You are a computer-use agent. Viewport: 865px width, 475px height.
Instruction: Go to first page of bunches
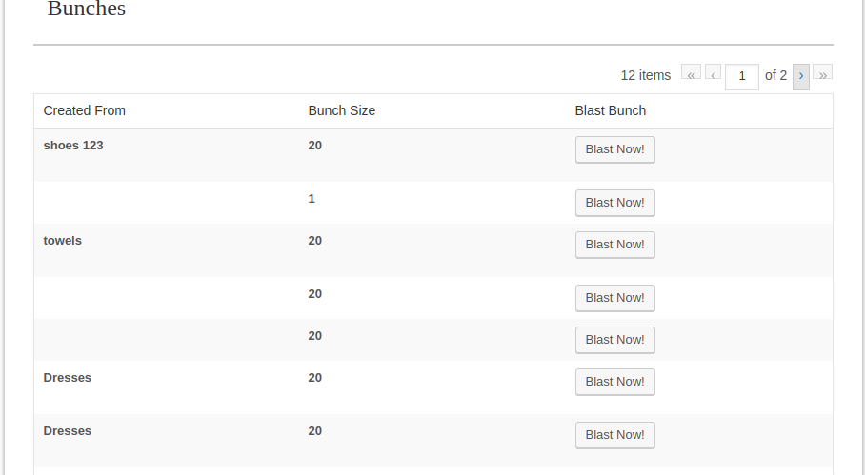click(691, 75)
